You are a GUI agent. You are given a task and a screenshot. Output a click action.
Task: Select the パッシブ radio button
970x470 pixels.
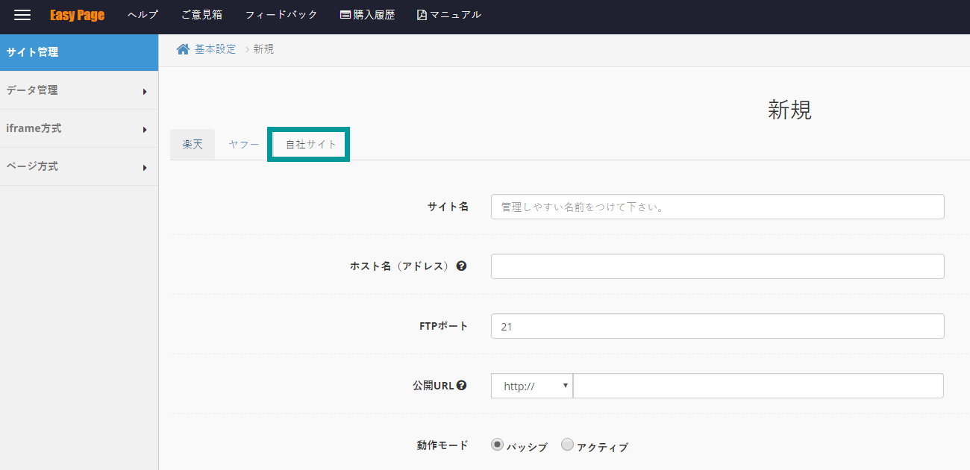point(498,445)
